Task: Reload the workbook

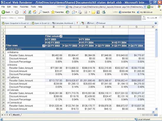Action: tap(101, 23)
